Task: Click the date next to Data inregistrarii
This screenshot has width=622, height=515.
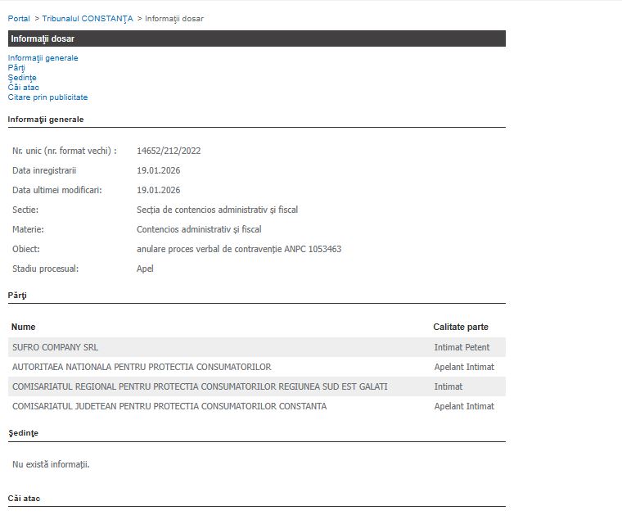Action: pyautogui.click(x=158, y=170)
